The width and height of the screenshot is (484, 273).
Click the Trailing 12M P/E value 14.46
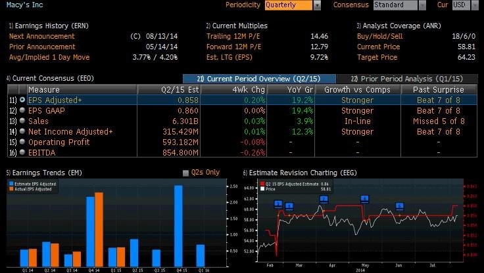pyautogui.click(x=319, y=36)
